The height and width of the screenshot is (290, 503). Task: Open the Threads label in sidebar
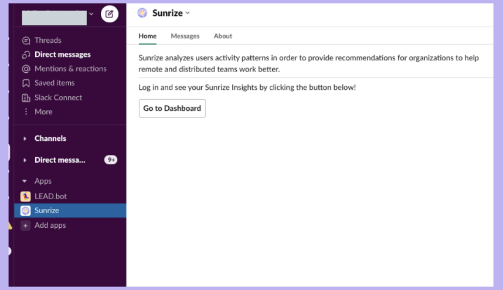click(x=48, y=40)
